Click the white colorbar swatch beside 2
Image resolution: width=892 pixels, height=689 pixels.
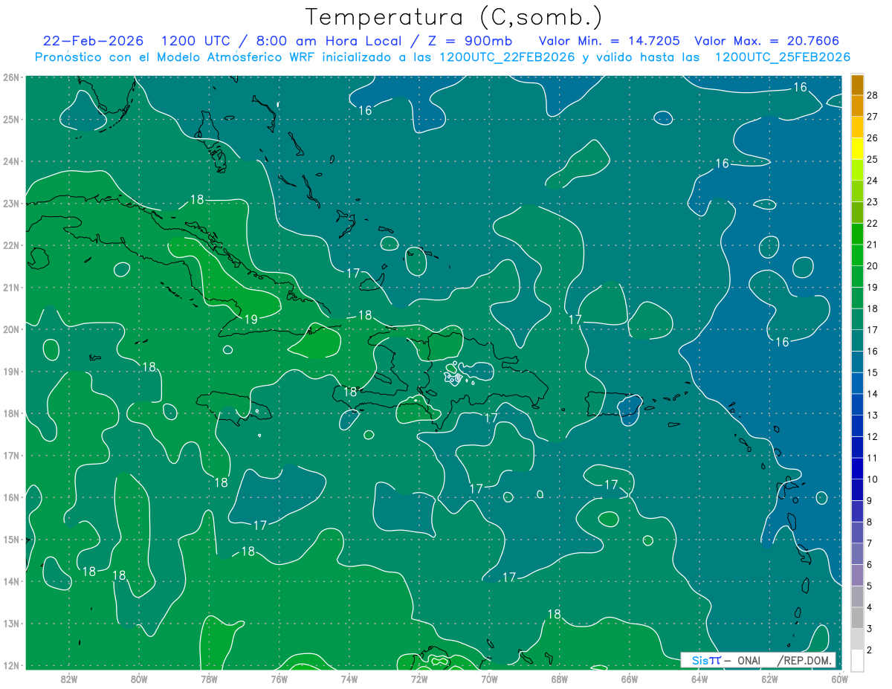pyautogui.click(x=857, y=660)
